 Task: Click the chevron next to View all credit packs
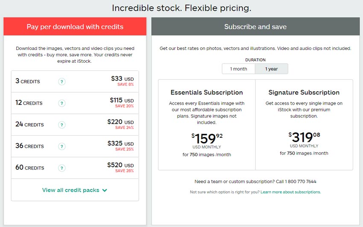105,190
